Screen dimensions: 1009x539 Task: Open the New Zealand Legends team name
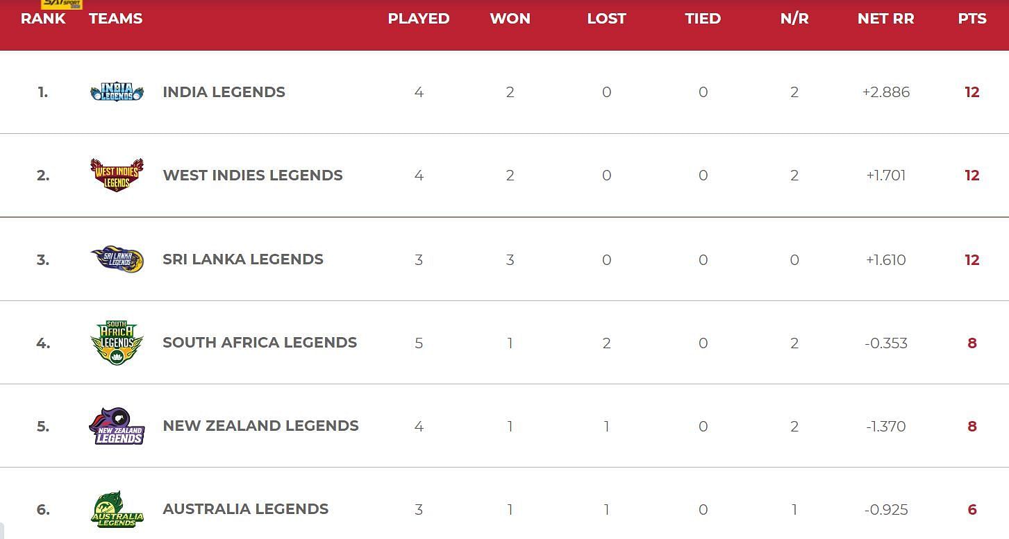pos(260,426)
